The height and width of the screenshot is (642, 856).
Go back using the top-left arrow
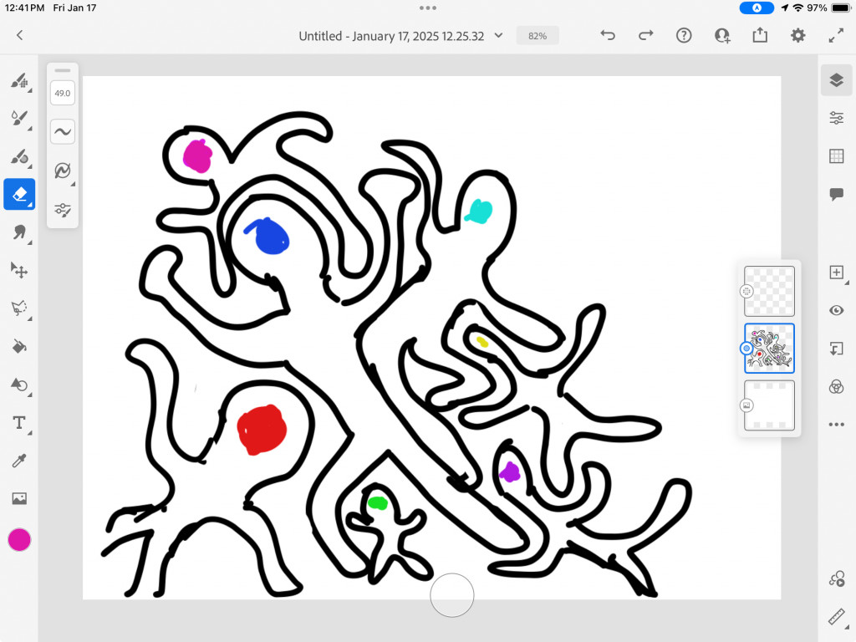tap(20, 35)
